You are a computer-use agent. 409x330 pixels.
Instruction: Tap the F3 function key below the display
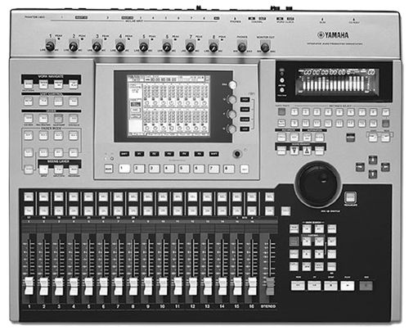click(169, 154)
